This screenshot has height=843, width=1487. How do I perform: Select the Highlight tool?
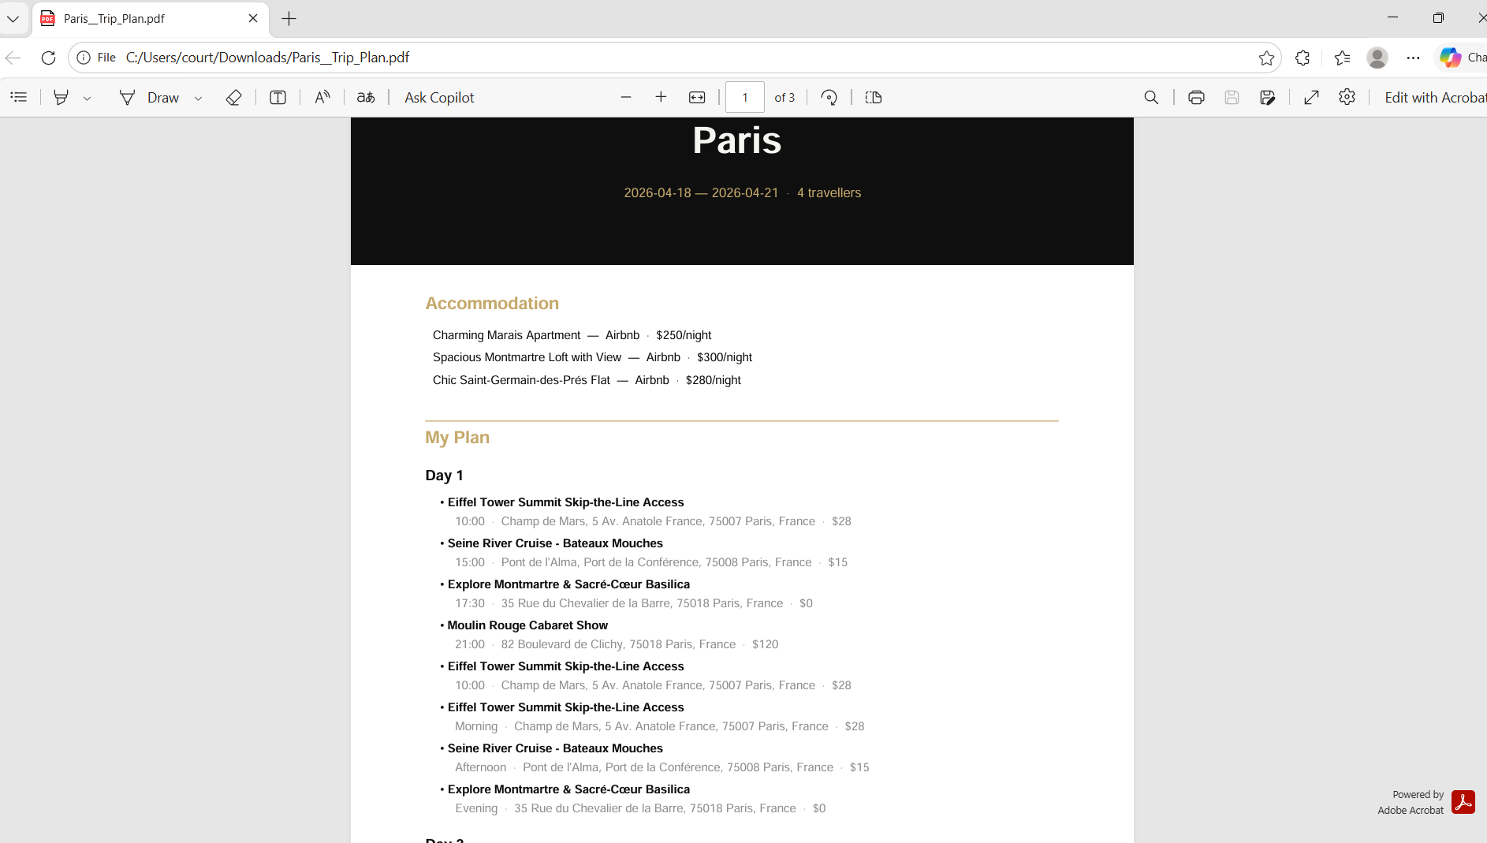[61, 97]
